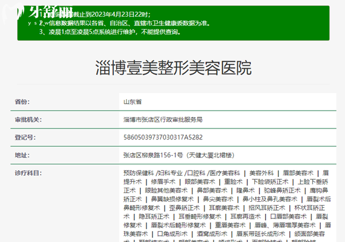Click the 预防保健科 department entry

tap(139, 173)
